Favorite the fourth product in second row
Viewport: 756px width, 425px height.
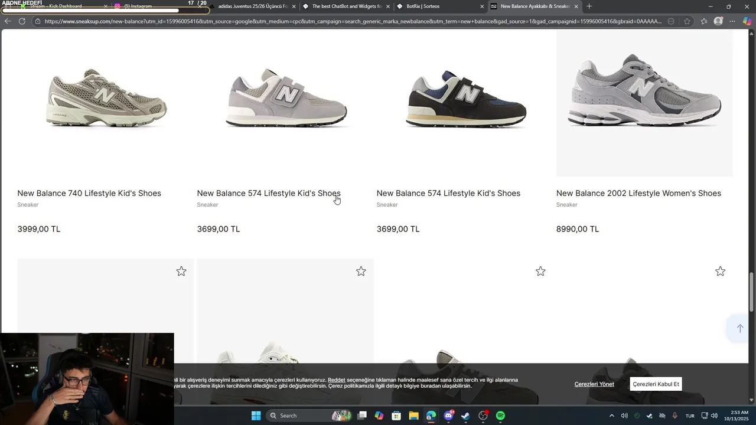coord(720,272)
